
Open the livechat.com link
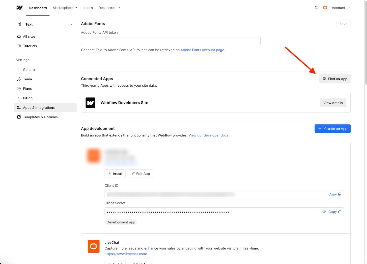click(126, 254)
